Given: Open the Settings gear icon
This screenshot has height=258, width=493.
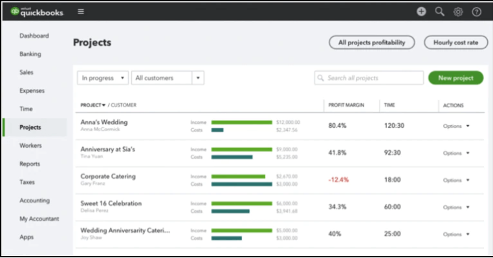Looking at the screenshot, I should pyautogui.click(x=458, y=12).
